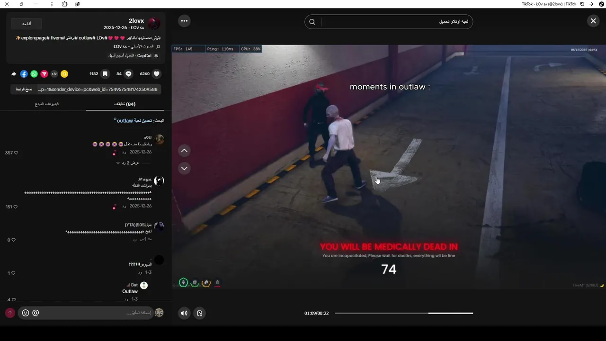The image size is (606, 341).
Task: Reply to Naya's comment
Action: coord(124,206)
